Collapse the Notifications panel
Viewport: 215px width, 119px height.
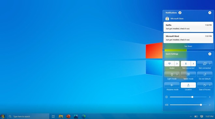pyautogui.click(x=210, y=13)
